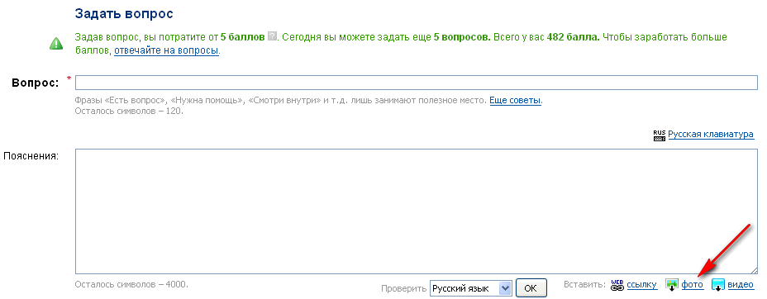Screen dimensions: 767x299
Task: Click the WEB chain icon for inserting a link
Action: coord(617,285)
